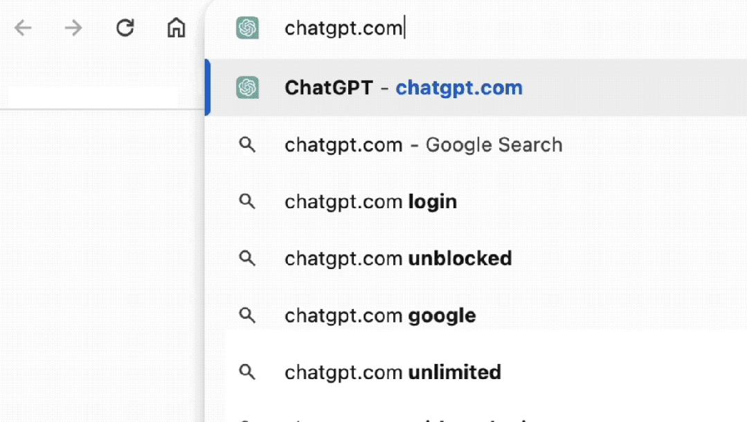Click the magnifier icon next to chatgpt.com unlimited
The height and width of the screenshot is (422, 747).
coord(247,372)
